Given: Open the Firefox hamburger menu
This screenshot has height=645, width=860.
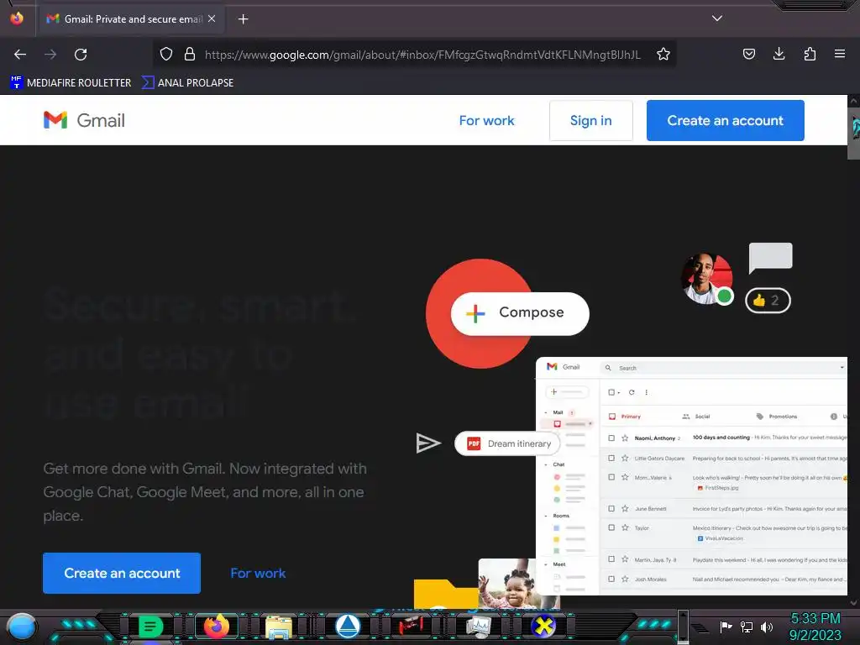Looking at the screenshot, I should tap(840, 54).
